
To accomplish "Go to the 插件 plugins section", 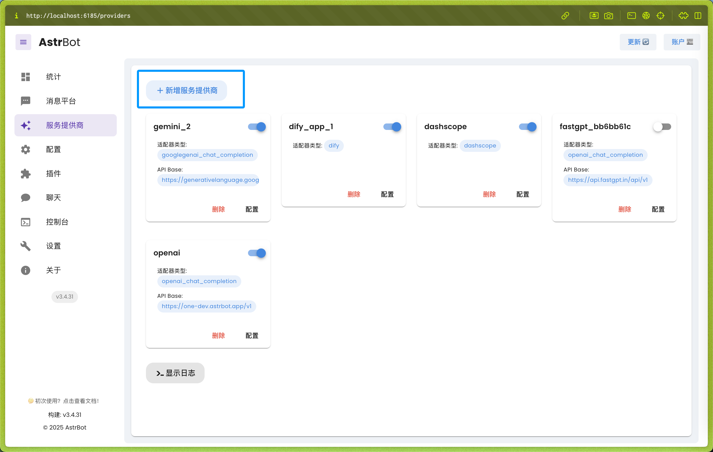I will [x=53, y=174].
